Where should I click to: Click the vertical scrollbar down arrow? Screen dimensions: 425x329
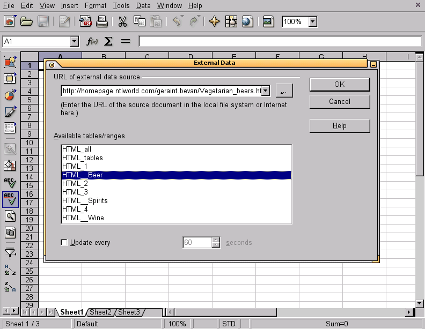point(419,303)
